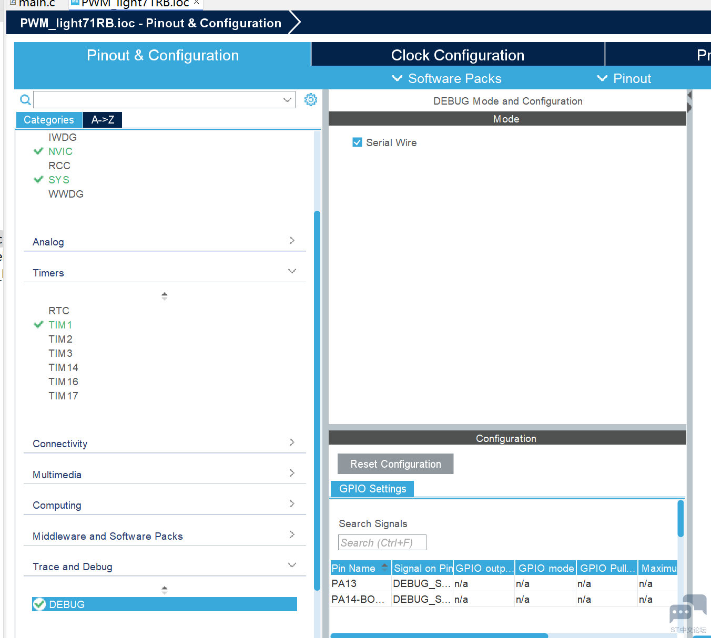Screen dimensions: 711x638
Task: Click the collapse arrows under Trace and Debug
Action: 165,590
